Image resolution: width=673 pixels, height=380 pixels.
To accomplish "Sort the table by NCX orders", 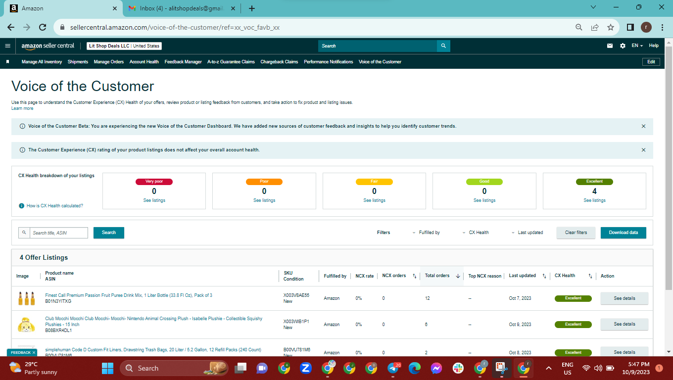I will (414, 276).
